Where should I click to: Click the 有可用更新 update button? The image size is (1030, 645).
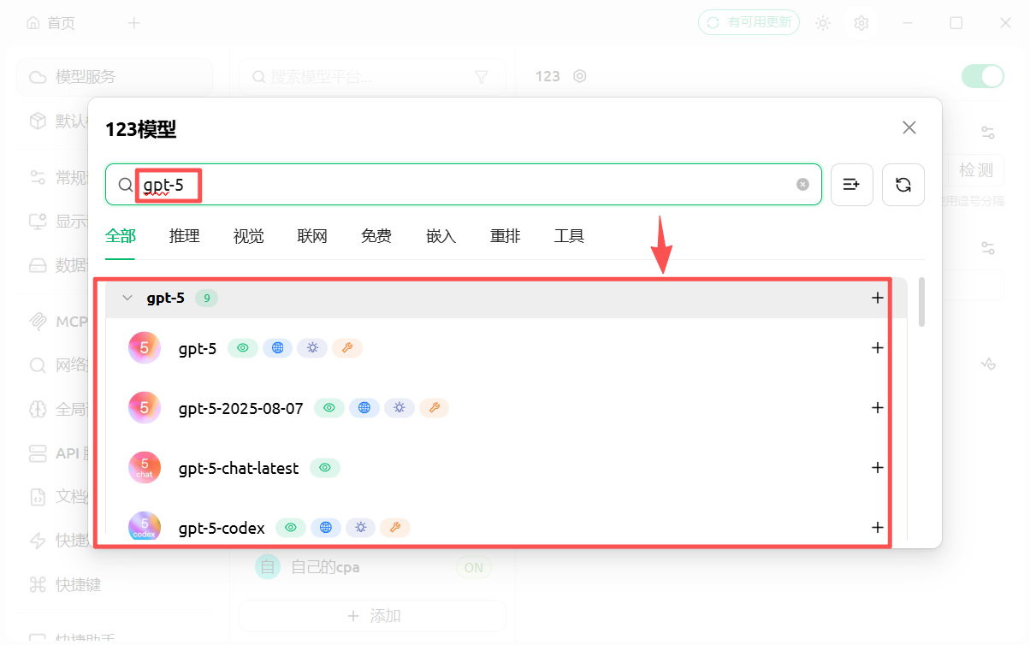click(x=749, y=23)
